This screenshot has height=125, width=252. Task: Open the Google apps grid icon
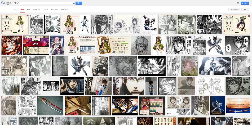(x=237, y=3)
